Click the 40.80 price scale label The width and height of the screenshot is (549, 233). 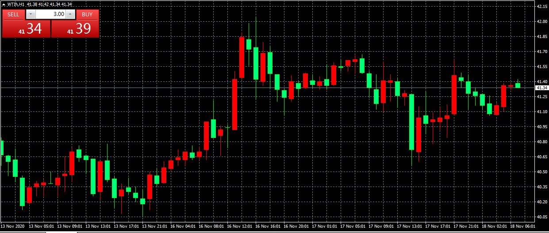click(542, 142)
